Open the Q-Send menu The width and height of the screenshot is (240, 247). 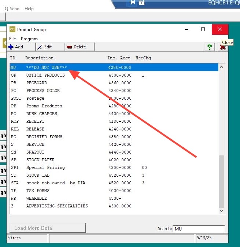click(x=12, y=9)
